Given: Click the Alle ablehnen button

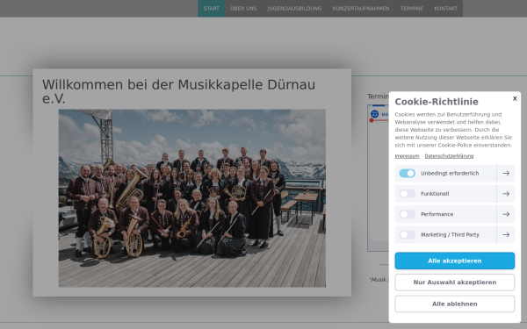Looking at the screenshot, I should coord(454,304).
